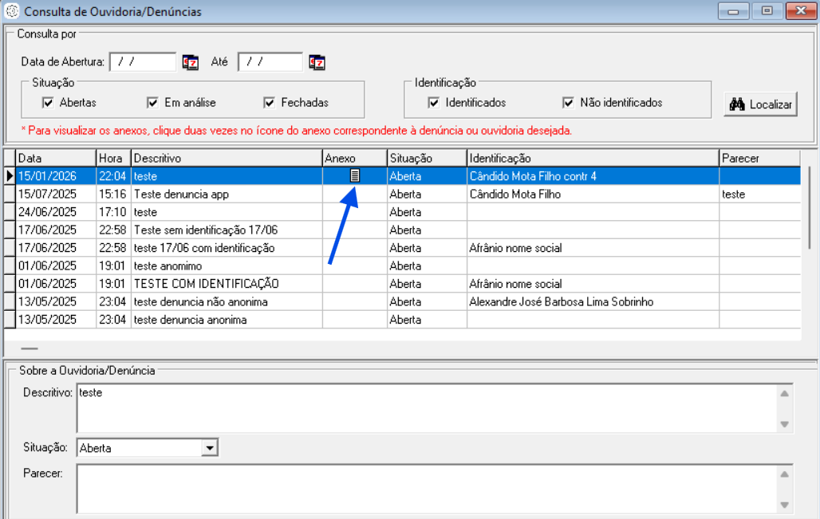Click into the Data de Abertura field
The height and width of the screenshot is (519, 820).
(x=142, y=62)
